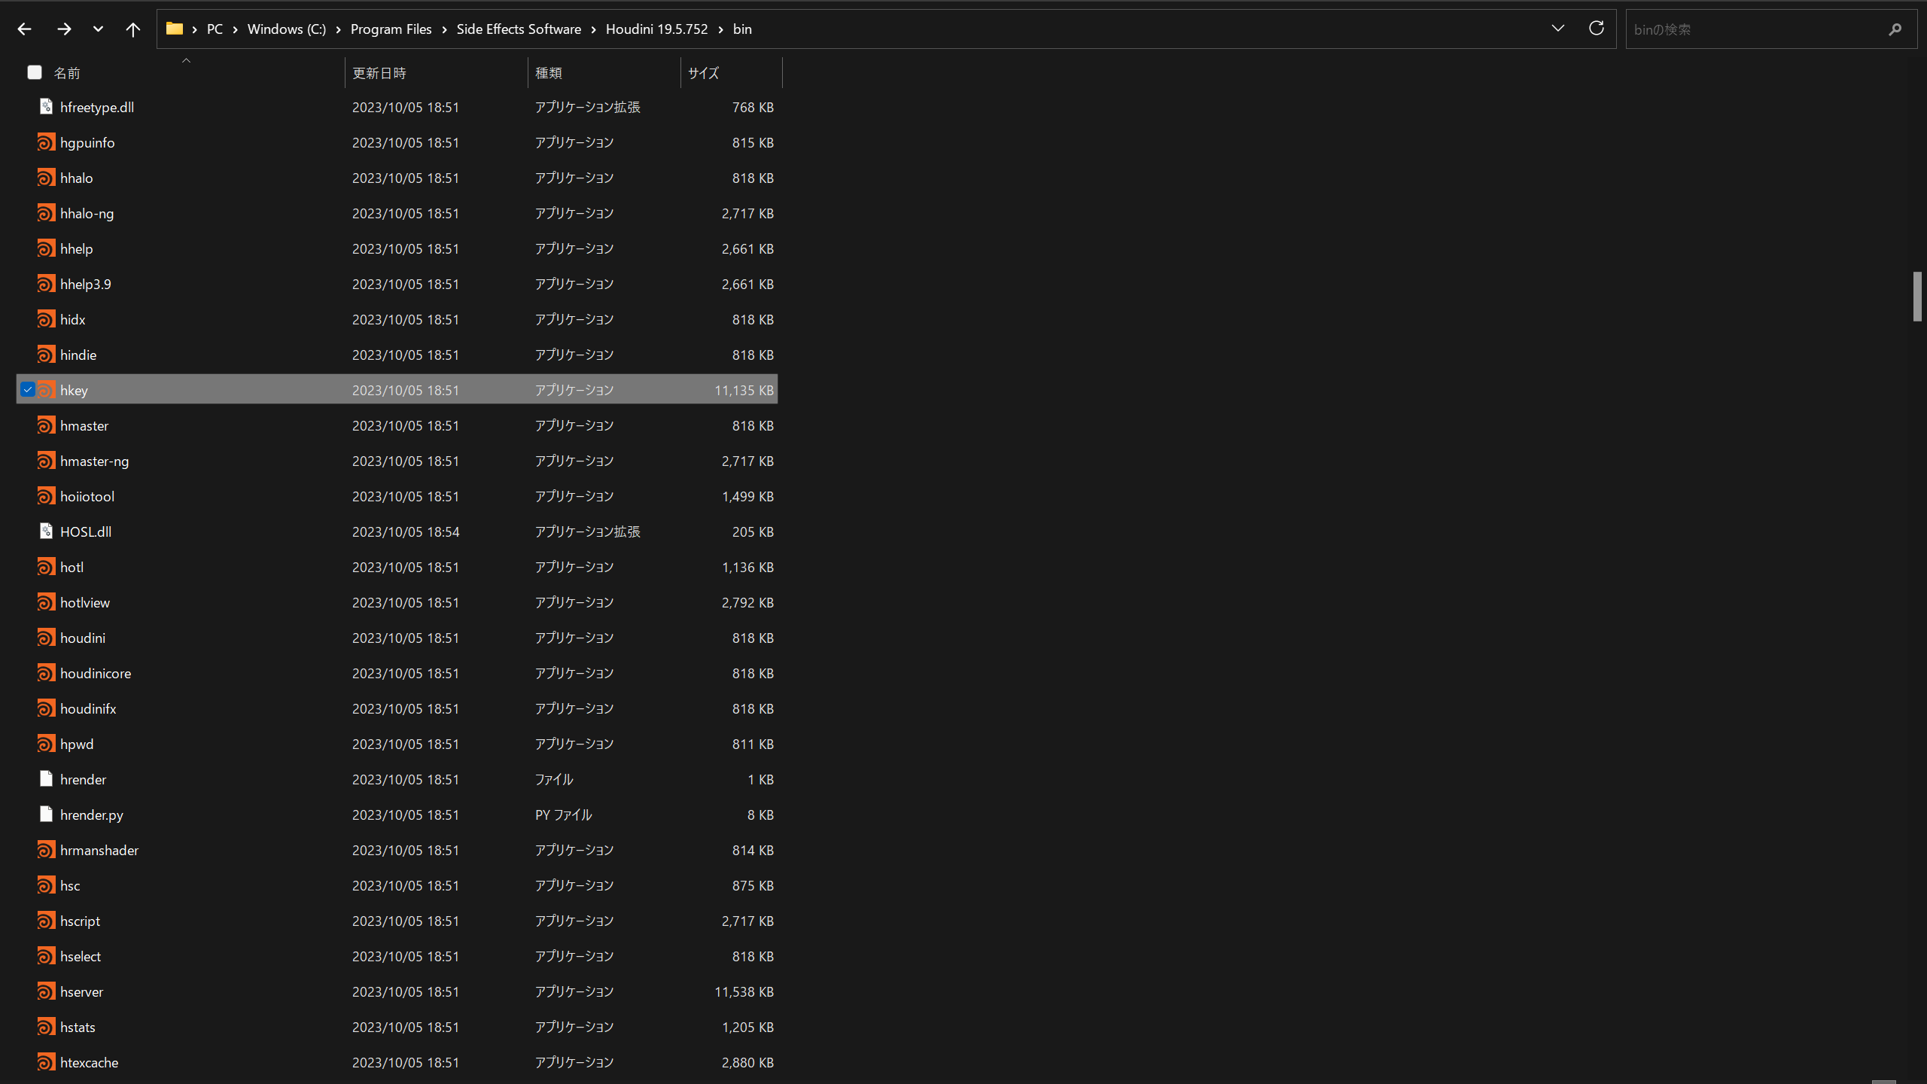Viewport: 1927px width, 1084px height.
Task: Click the vertical scrollbar thumb
Action: click(1917, 297)
